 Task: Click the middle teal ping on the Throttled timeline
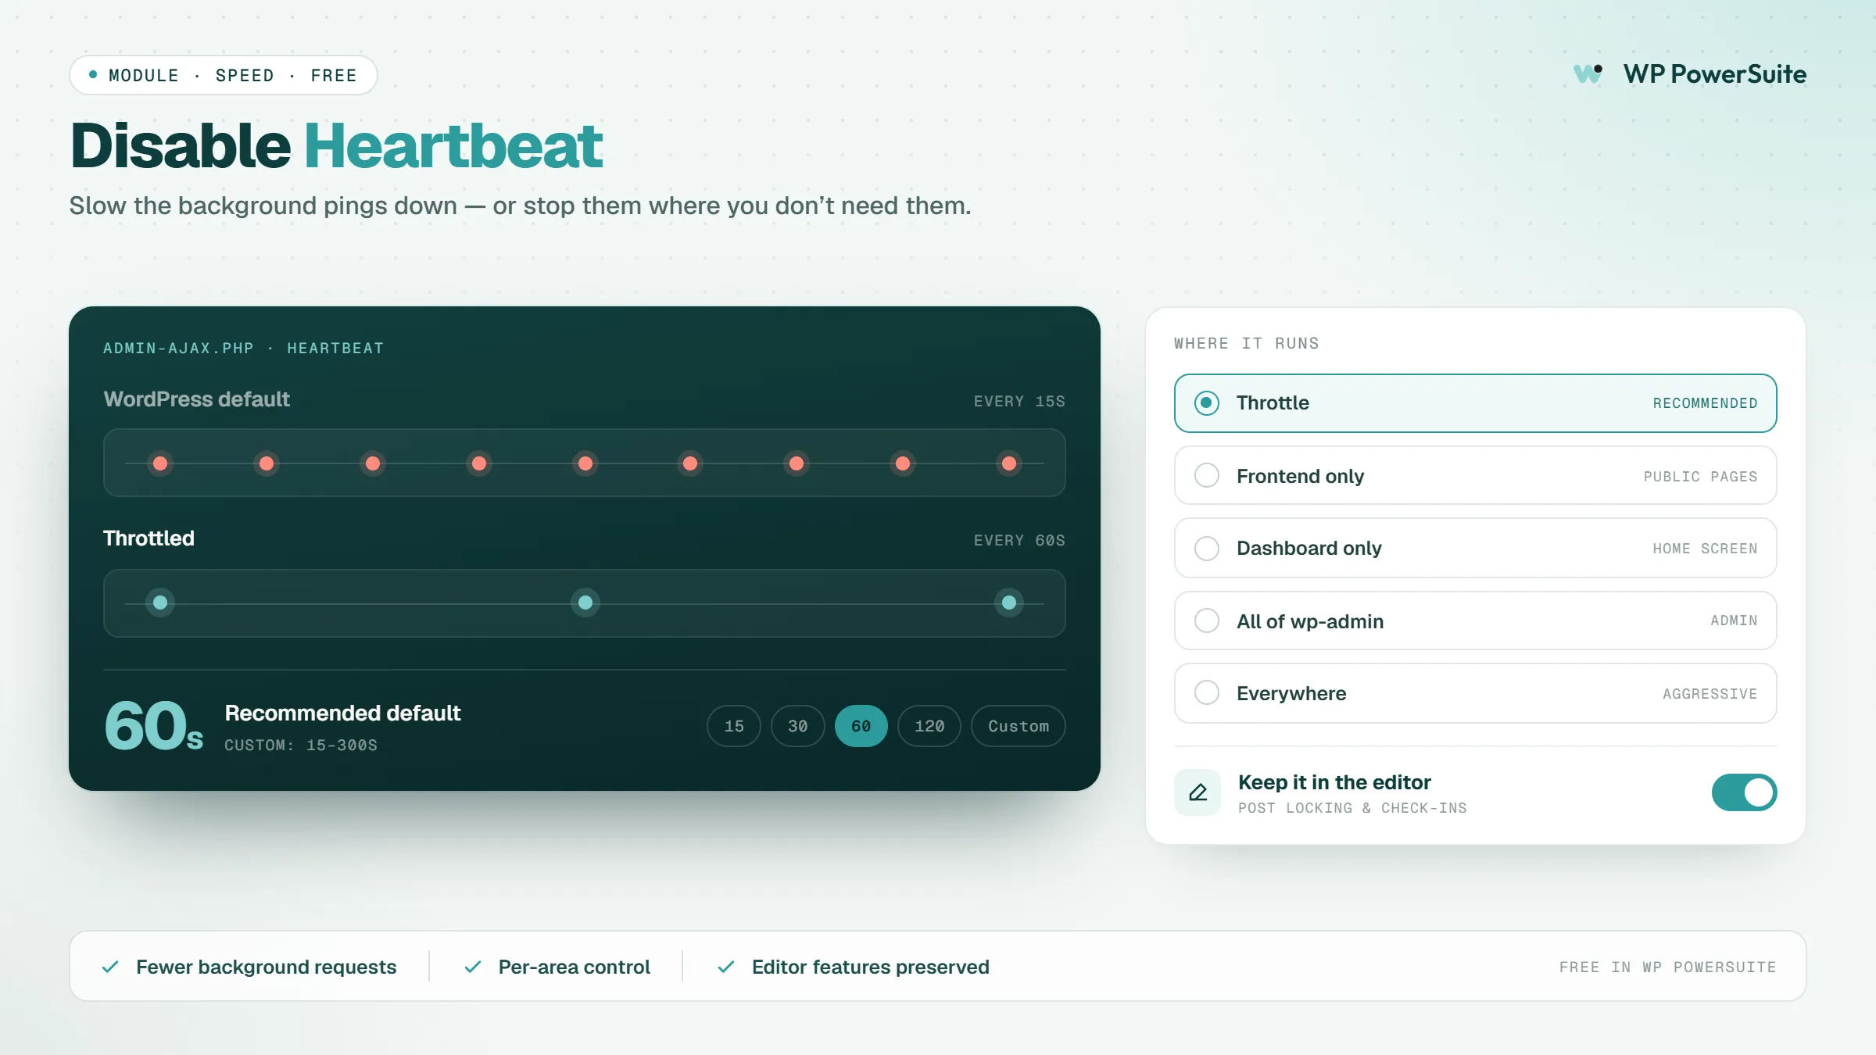[585, 603]
